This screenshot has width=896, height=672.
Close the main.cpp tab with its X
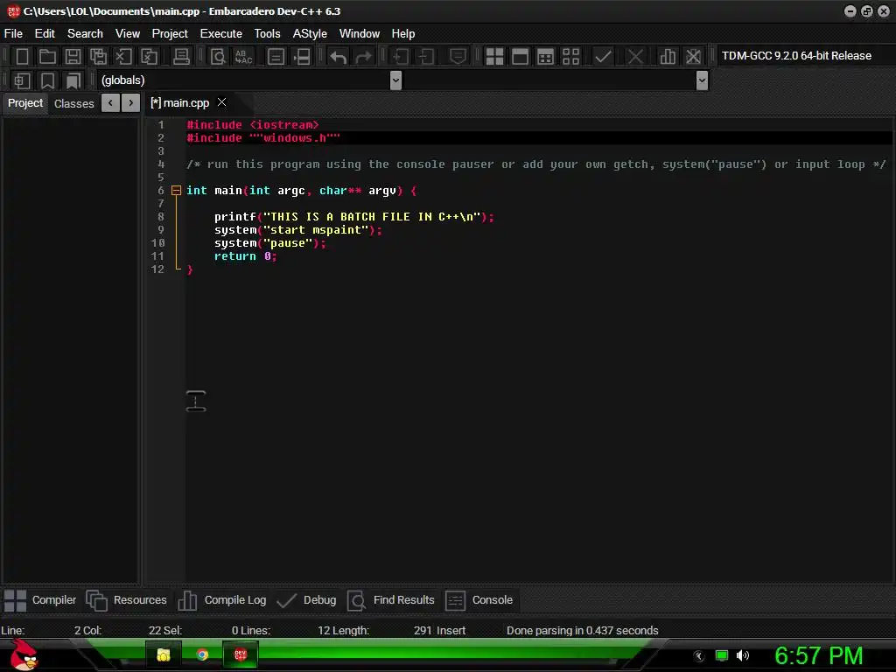pyautogui.click(x=221, y=102)
